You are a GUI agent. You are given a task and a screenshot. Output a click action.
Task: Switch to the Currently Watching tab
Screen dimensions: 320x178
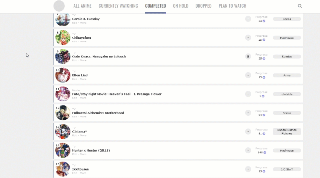(x=118, y=6)
